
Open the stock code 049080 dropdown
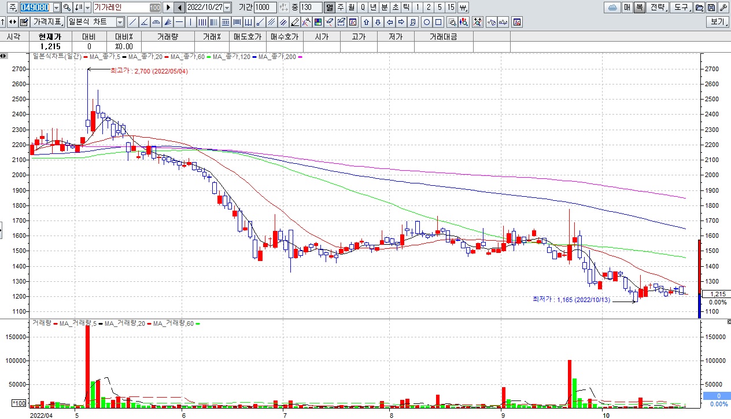click(56, 8)
